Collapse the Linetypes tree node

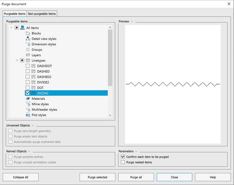[17, 60]
